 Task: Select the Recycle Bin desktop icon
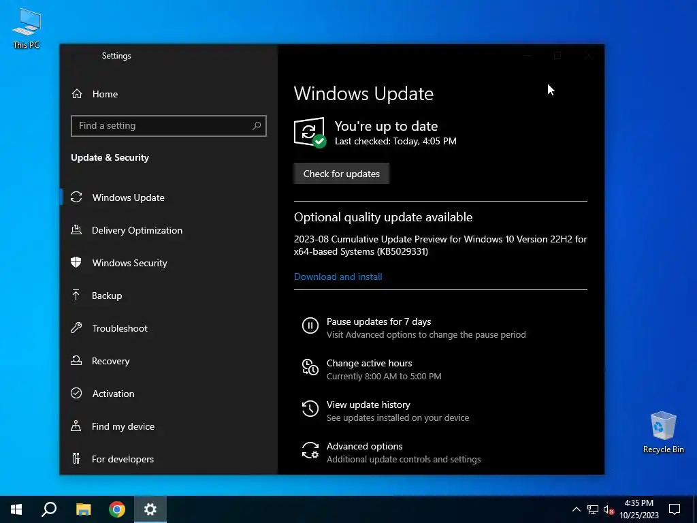[663, 432]
